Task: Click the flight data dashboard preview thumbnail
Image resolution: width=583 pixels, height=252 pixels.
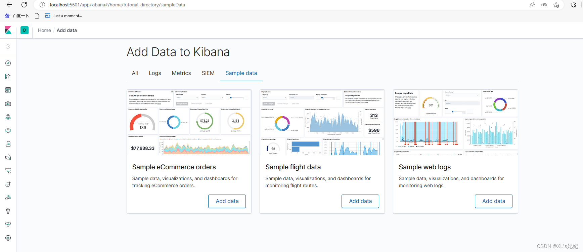Action: click(x=322, y=122)
